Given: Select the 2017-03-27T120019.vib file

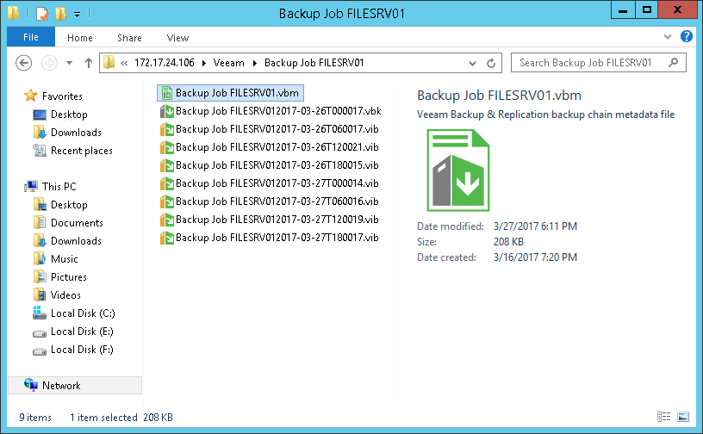Looking at the screenshot, I should pyautogui.click(x=270, y=220).
